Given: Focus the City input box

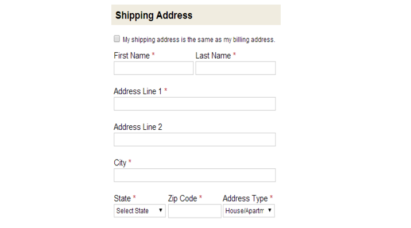Looking at the screenshot, I should pyautogui.click(x=195, y=175).
